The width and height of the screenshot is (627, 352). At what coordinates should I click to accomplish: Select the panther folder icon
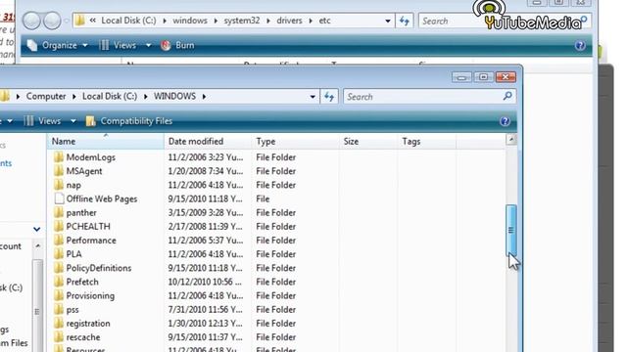click(59, 212)
